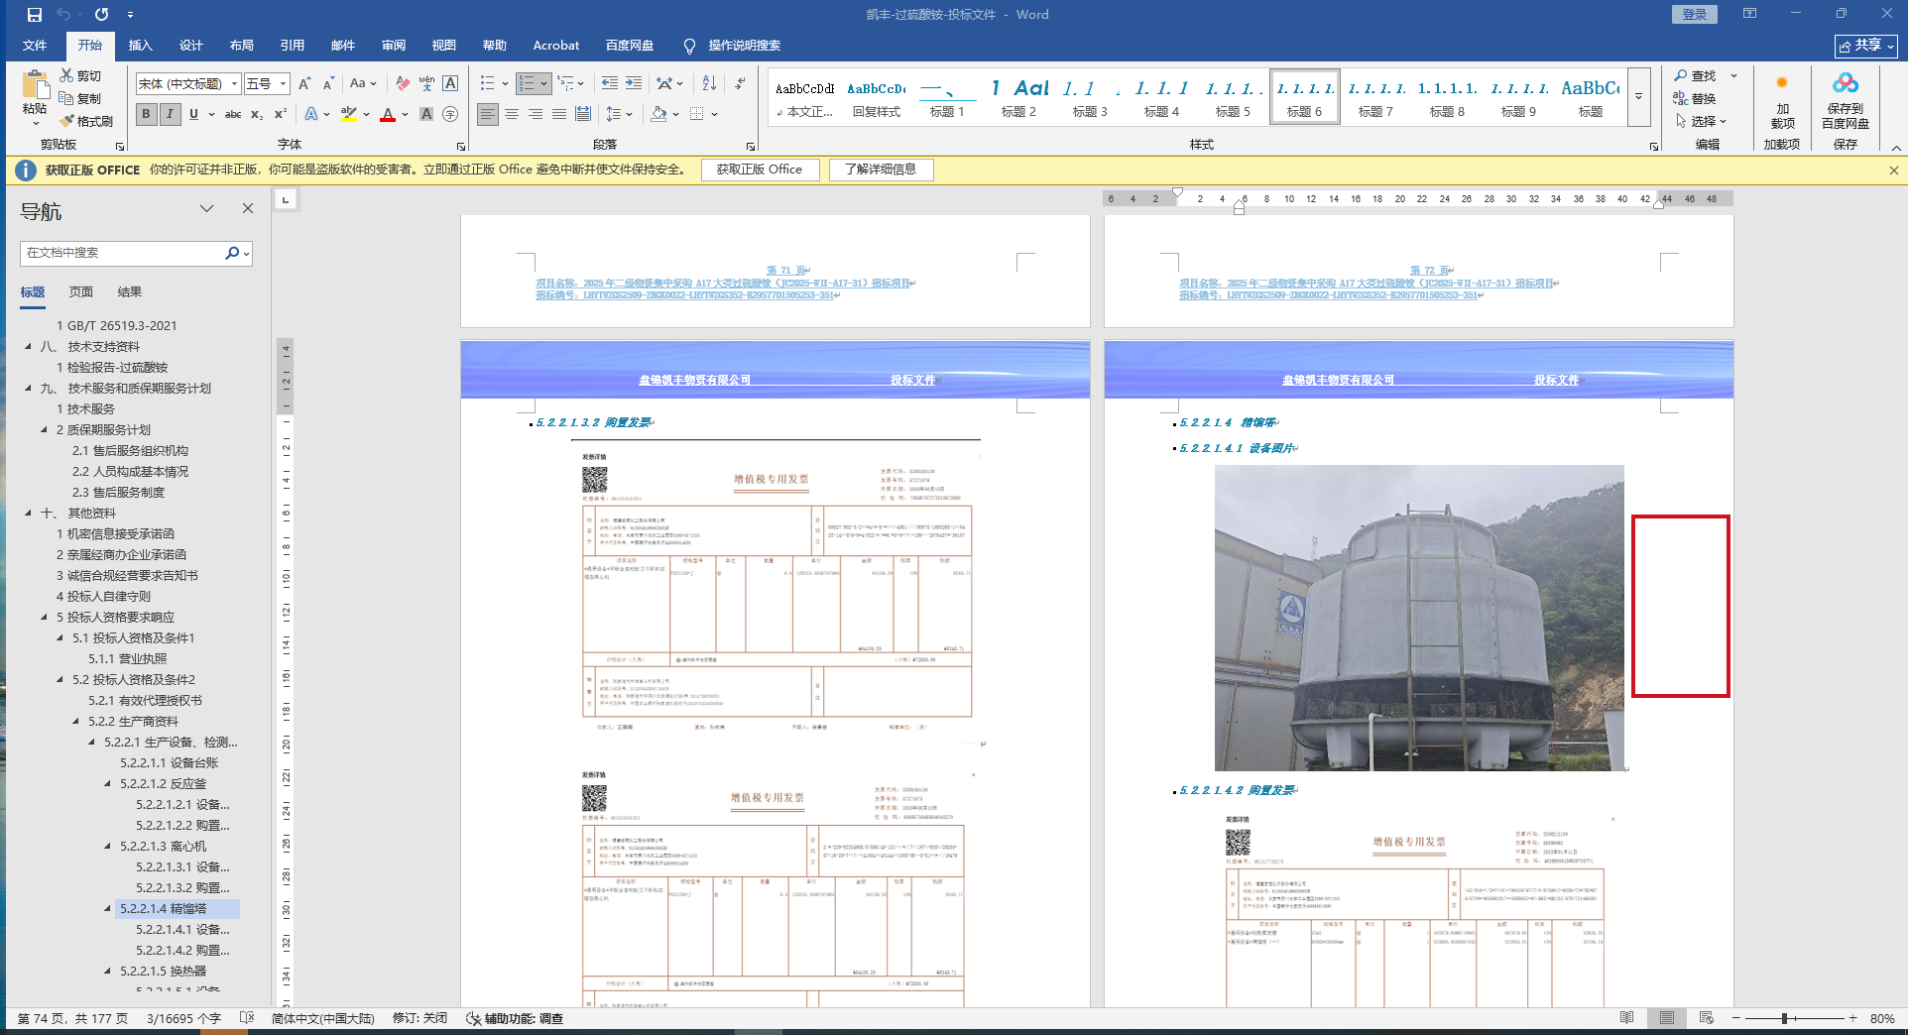Adjust the zoom slider handle in status bar
This screenshot has height=1035, width=1908.
pos(1784,1018)
